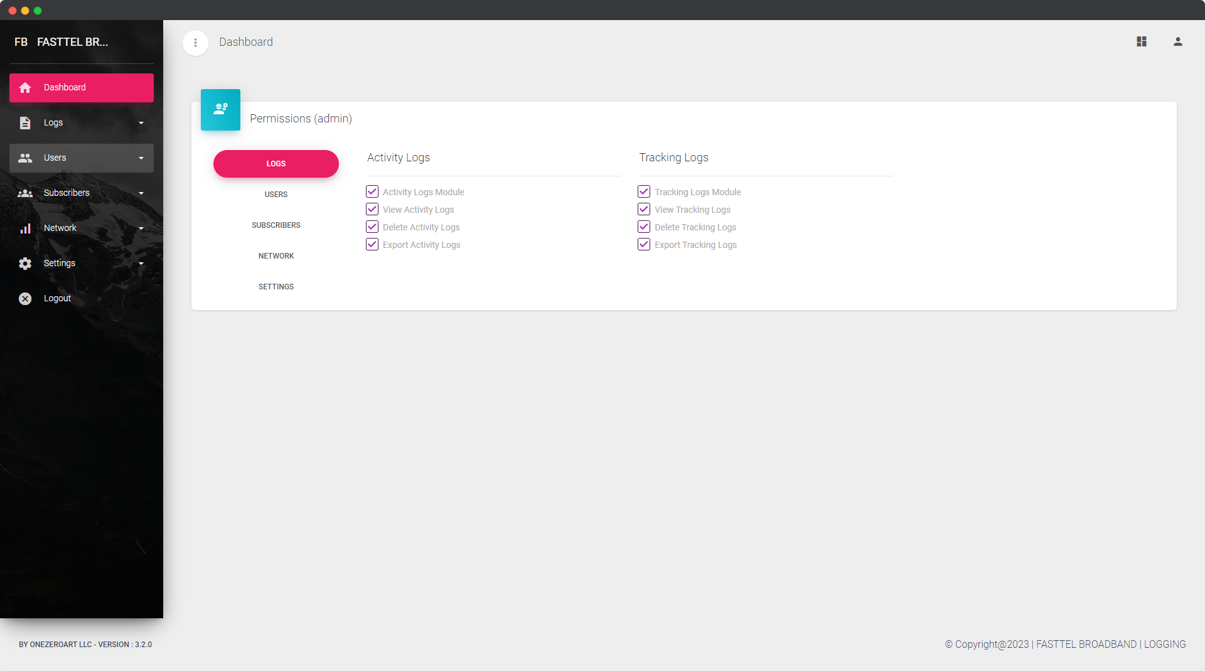Click the macOS yellow minimize window button

point(25,11)
